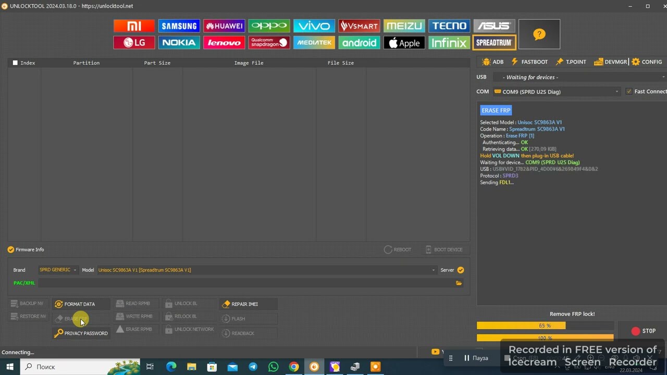Viewport: 667px width, 375px height.
Task: Expand the SPRD GENERIC brand dropdown
Action: 58,270
